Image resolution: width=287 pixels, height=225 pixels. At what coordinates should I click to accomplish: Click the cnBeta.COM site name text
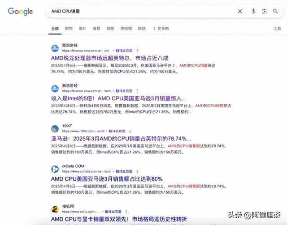73,166
